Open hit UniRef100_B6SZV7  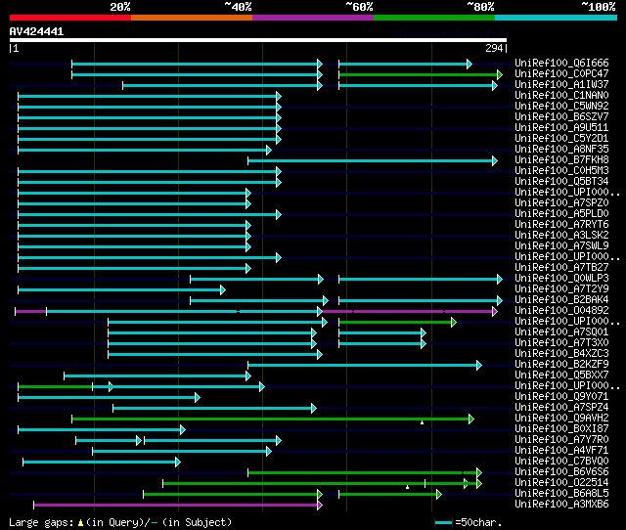tap(561, 116)
